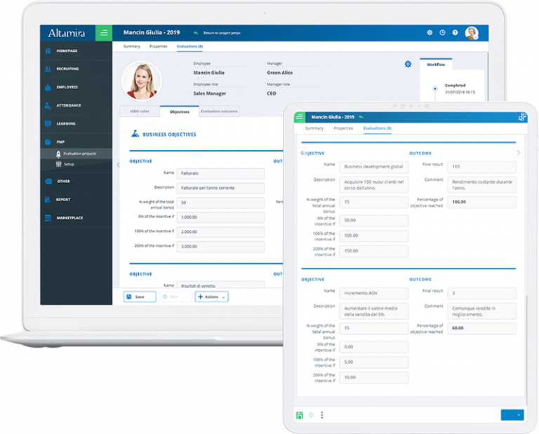Switch to the Properties tab on the laptop
This screenshot has width=539, height=434.
(159, 46)
